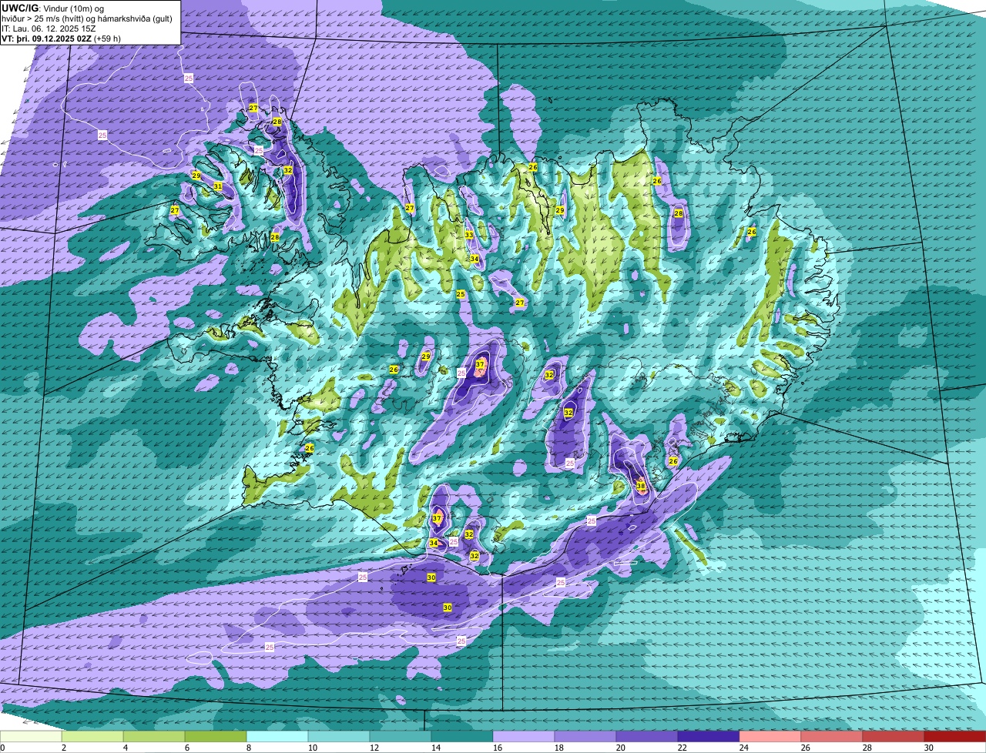Click the title line 'UWC/IG: Vindur (10m) og'
The width and height of the screenshot is (986, 753).
pyautogui.click(x=53, y=8)
